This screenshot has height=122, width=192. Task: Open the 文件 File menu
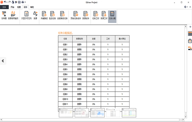(4, 7)
